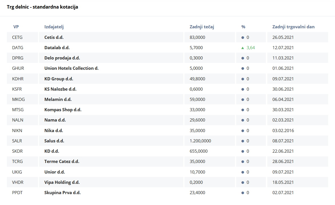Click the 1.200,0000 price value
Screen dimensions: 335x205
click(200, 141)
